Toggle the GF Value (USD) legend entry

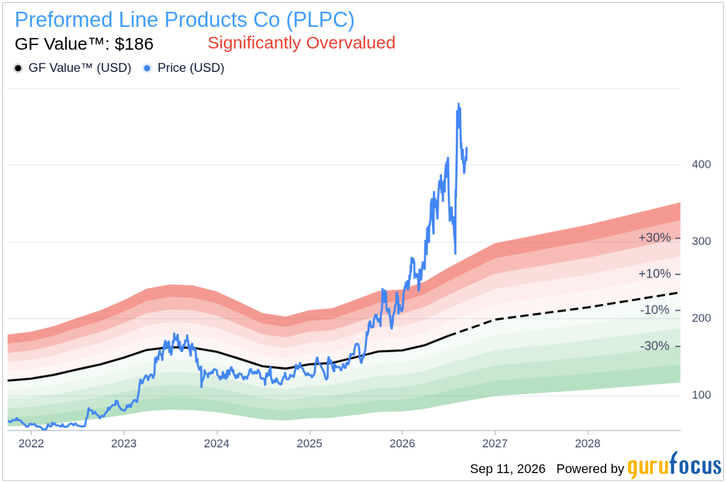tap(72, 68)
